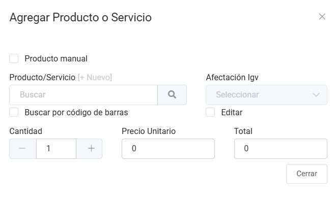Screen dimensions: 335x199
Task: Click the Total input field
Action: (x=281, y=149)
